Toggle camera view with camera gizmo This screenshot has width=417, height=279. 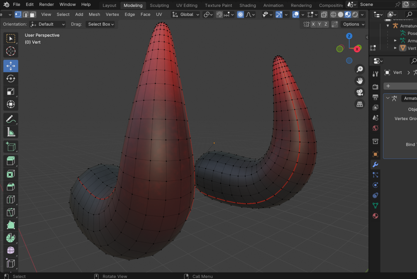click(360, 92)
